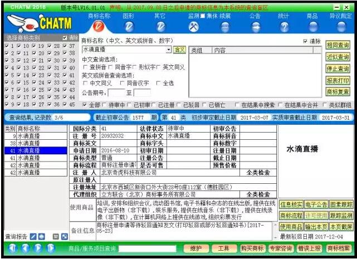Viewport: 357px width, 259px height.
Task: Click registrant name 北京奇虎科技有限公司
Action: [129, 173]
